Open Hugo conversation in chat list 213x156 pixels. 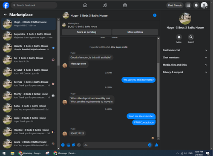tap(29, 24)
